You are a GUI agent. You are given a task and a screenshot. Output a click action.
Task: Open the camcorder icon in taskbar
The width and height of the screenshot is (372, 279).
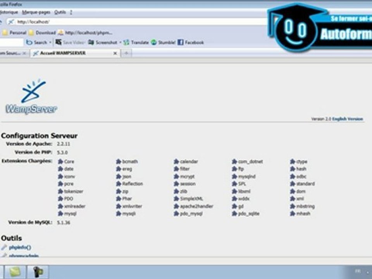coord(38,272)
